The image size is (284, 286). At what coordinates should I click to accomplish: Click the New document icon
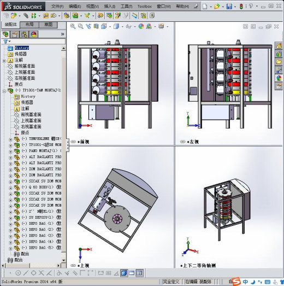205,7
